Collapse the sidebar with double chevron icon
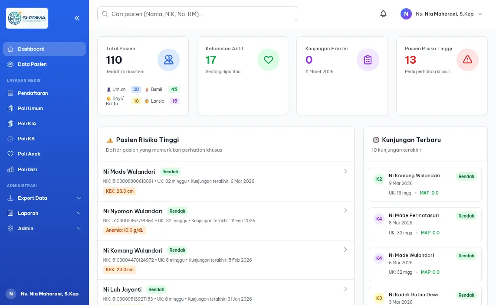 [x=77, y=18]
